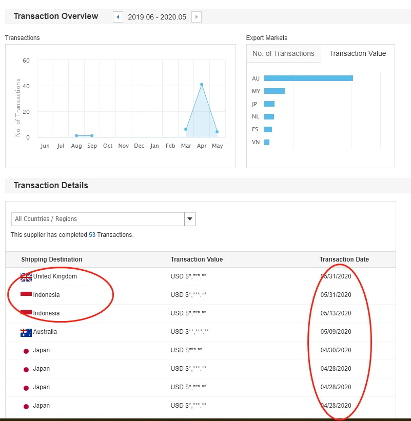Select the Transaction Value tab

357,53
